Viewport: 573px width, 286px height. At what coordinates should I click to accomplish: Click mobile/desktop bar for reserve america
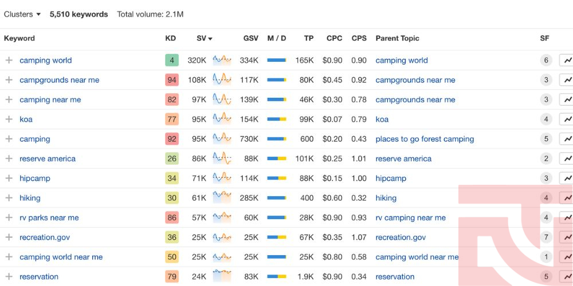(277, 158)
